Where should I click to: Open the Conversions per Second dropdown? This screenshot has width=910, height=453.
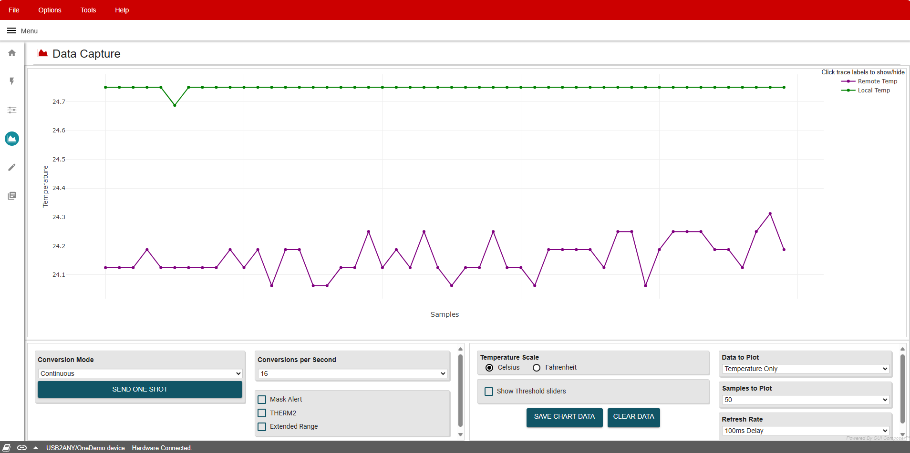click(352, 373)
